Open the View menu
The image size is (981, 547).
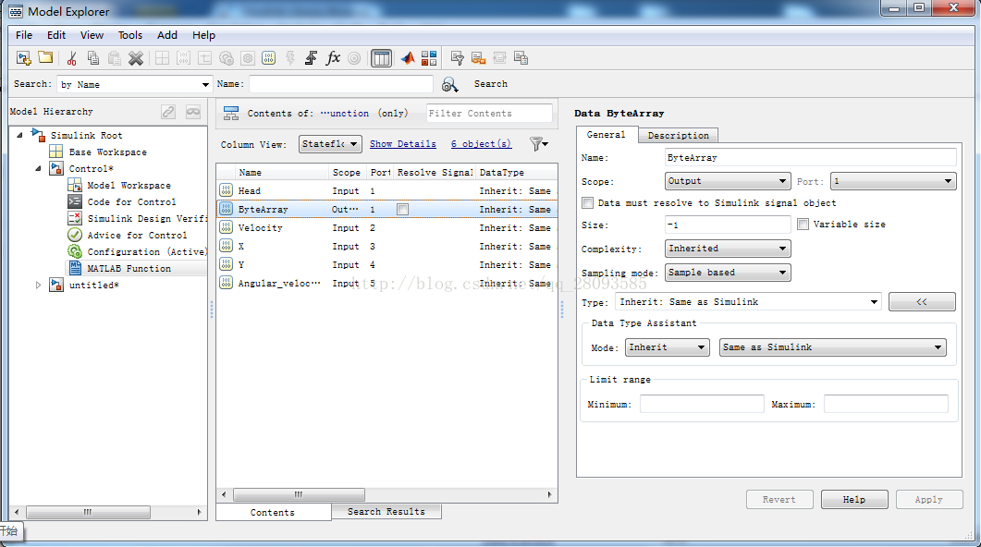pyautogui.click(x=92, y=35)
